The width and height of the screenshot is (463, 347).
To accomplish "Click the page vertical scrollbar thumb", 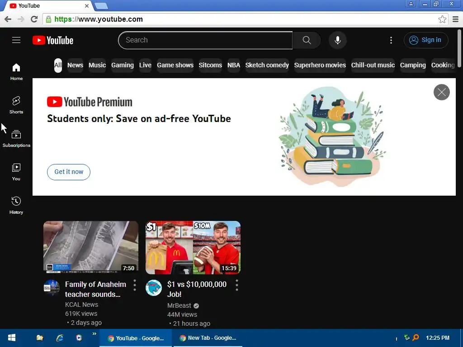I will (x=459, y=48).
